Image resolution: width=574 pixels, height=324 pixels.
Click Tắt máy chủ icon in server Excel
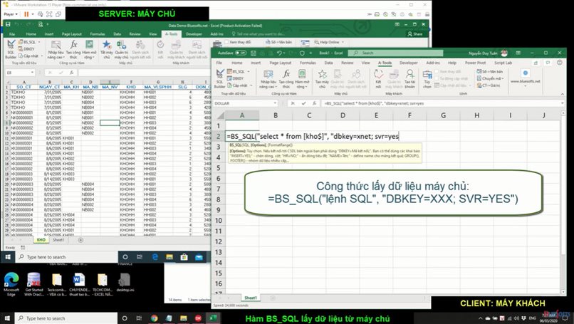[x=107, y=49]
